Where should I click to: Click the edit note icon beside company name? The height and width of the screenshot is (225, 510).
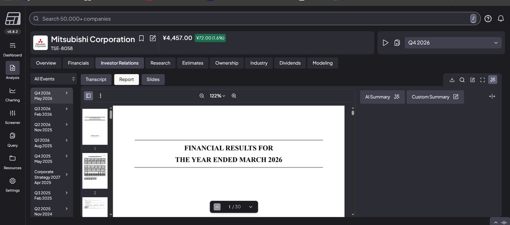click(153, 39)
